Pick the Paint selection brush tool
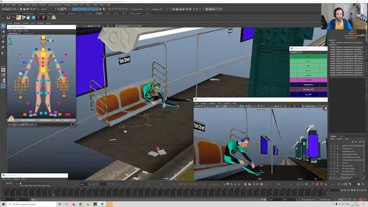The image size is (368, 207). click(x=3, y=36)
